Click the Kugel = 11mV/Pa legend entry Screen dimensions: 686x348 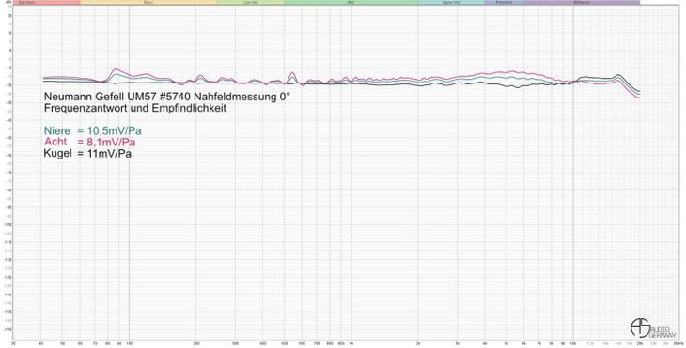tap(87, 153)
